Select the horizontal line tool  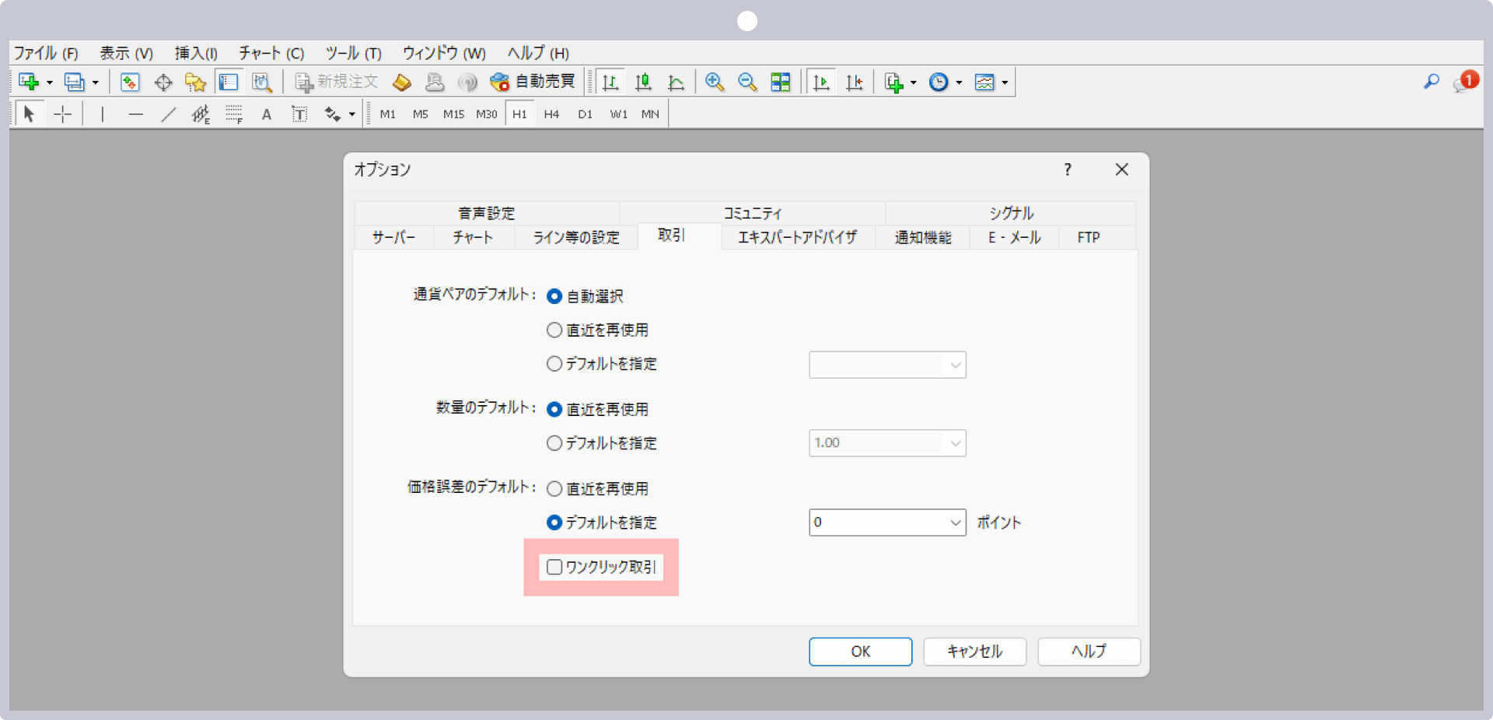point(135,114)
